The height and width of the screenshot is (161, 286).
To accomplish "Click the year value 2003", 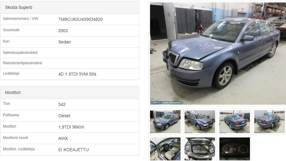I will tap(63, 31).
